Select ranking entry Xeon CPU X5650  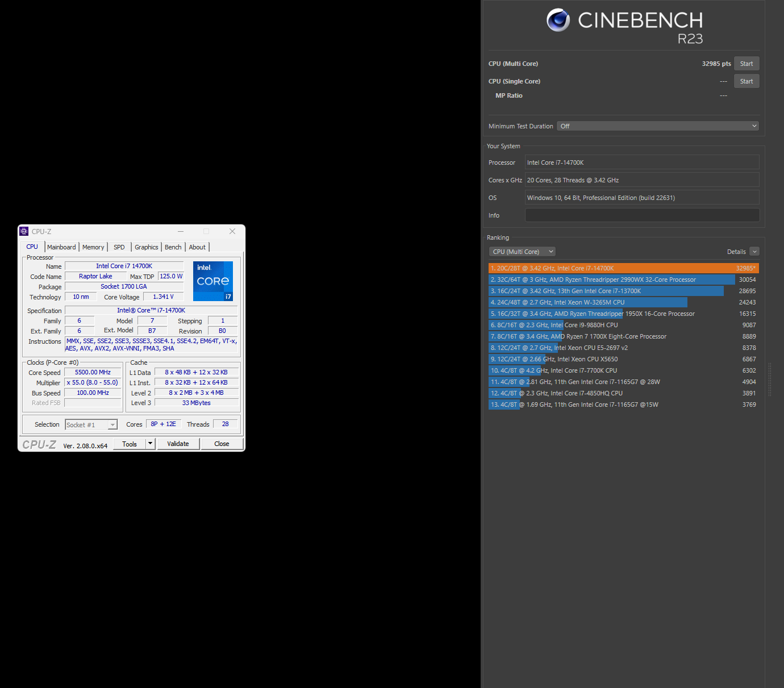point(624,359)
